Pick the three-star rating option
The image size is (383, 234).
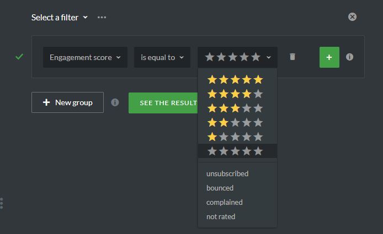(x=235, y=108)
